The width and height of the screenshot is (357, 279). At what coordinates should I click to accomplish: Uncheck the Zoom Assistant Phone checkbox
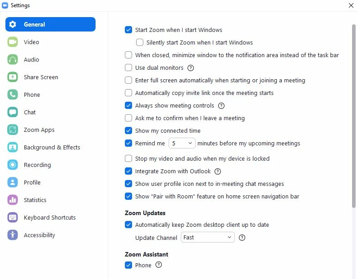tap(128, 265)
